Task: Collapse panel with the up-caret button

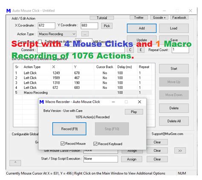Action: (15, 163)
